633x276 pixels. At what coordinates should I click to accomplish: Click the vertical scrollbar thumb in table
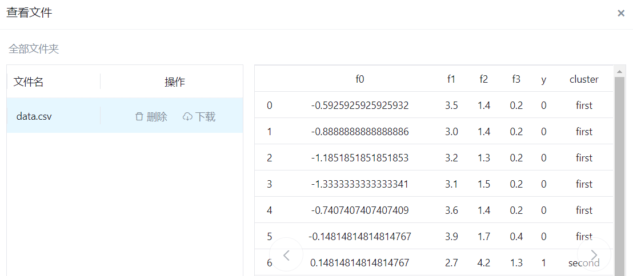619,171
